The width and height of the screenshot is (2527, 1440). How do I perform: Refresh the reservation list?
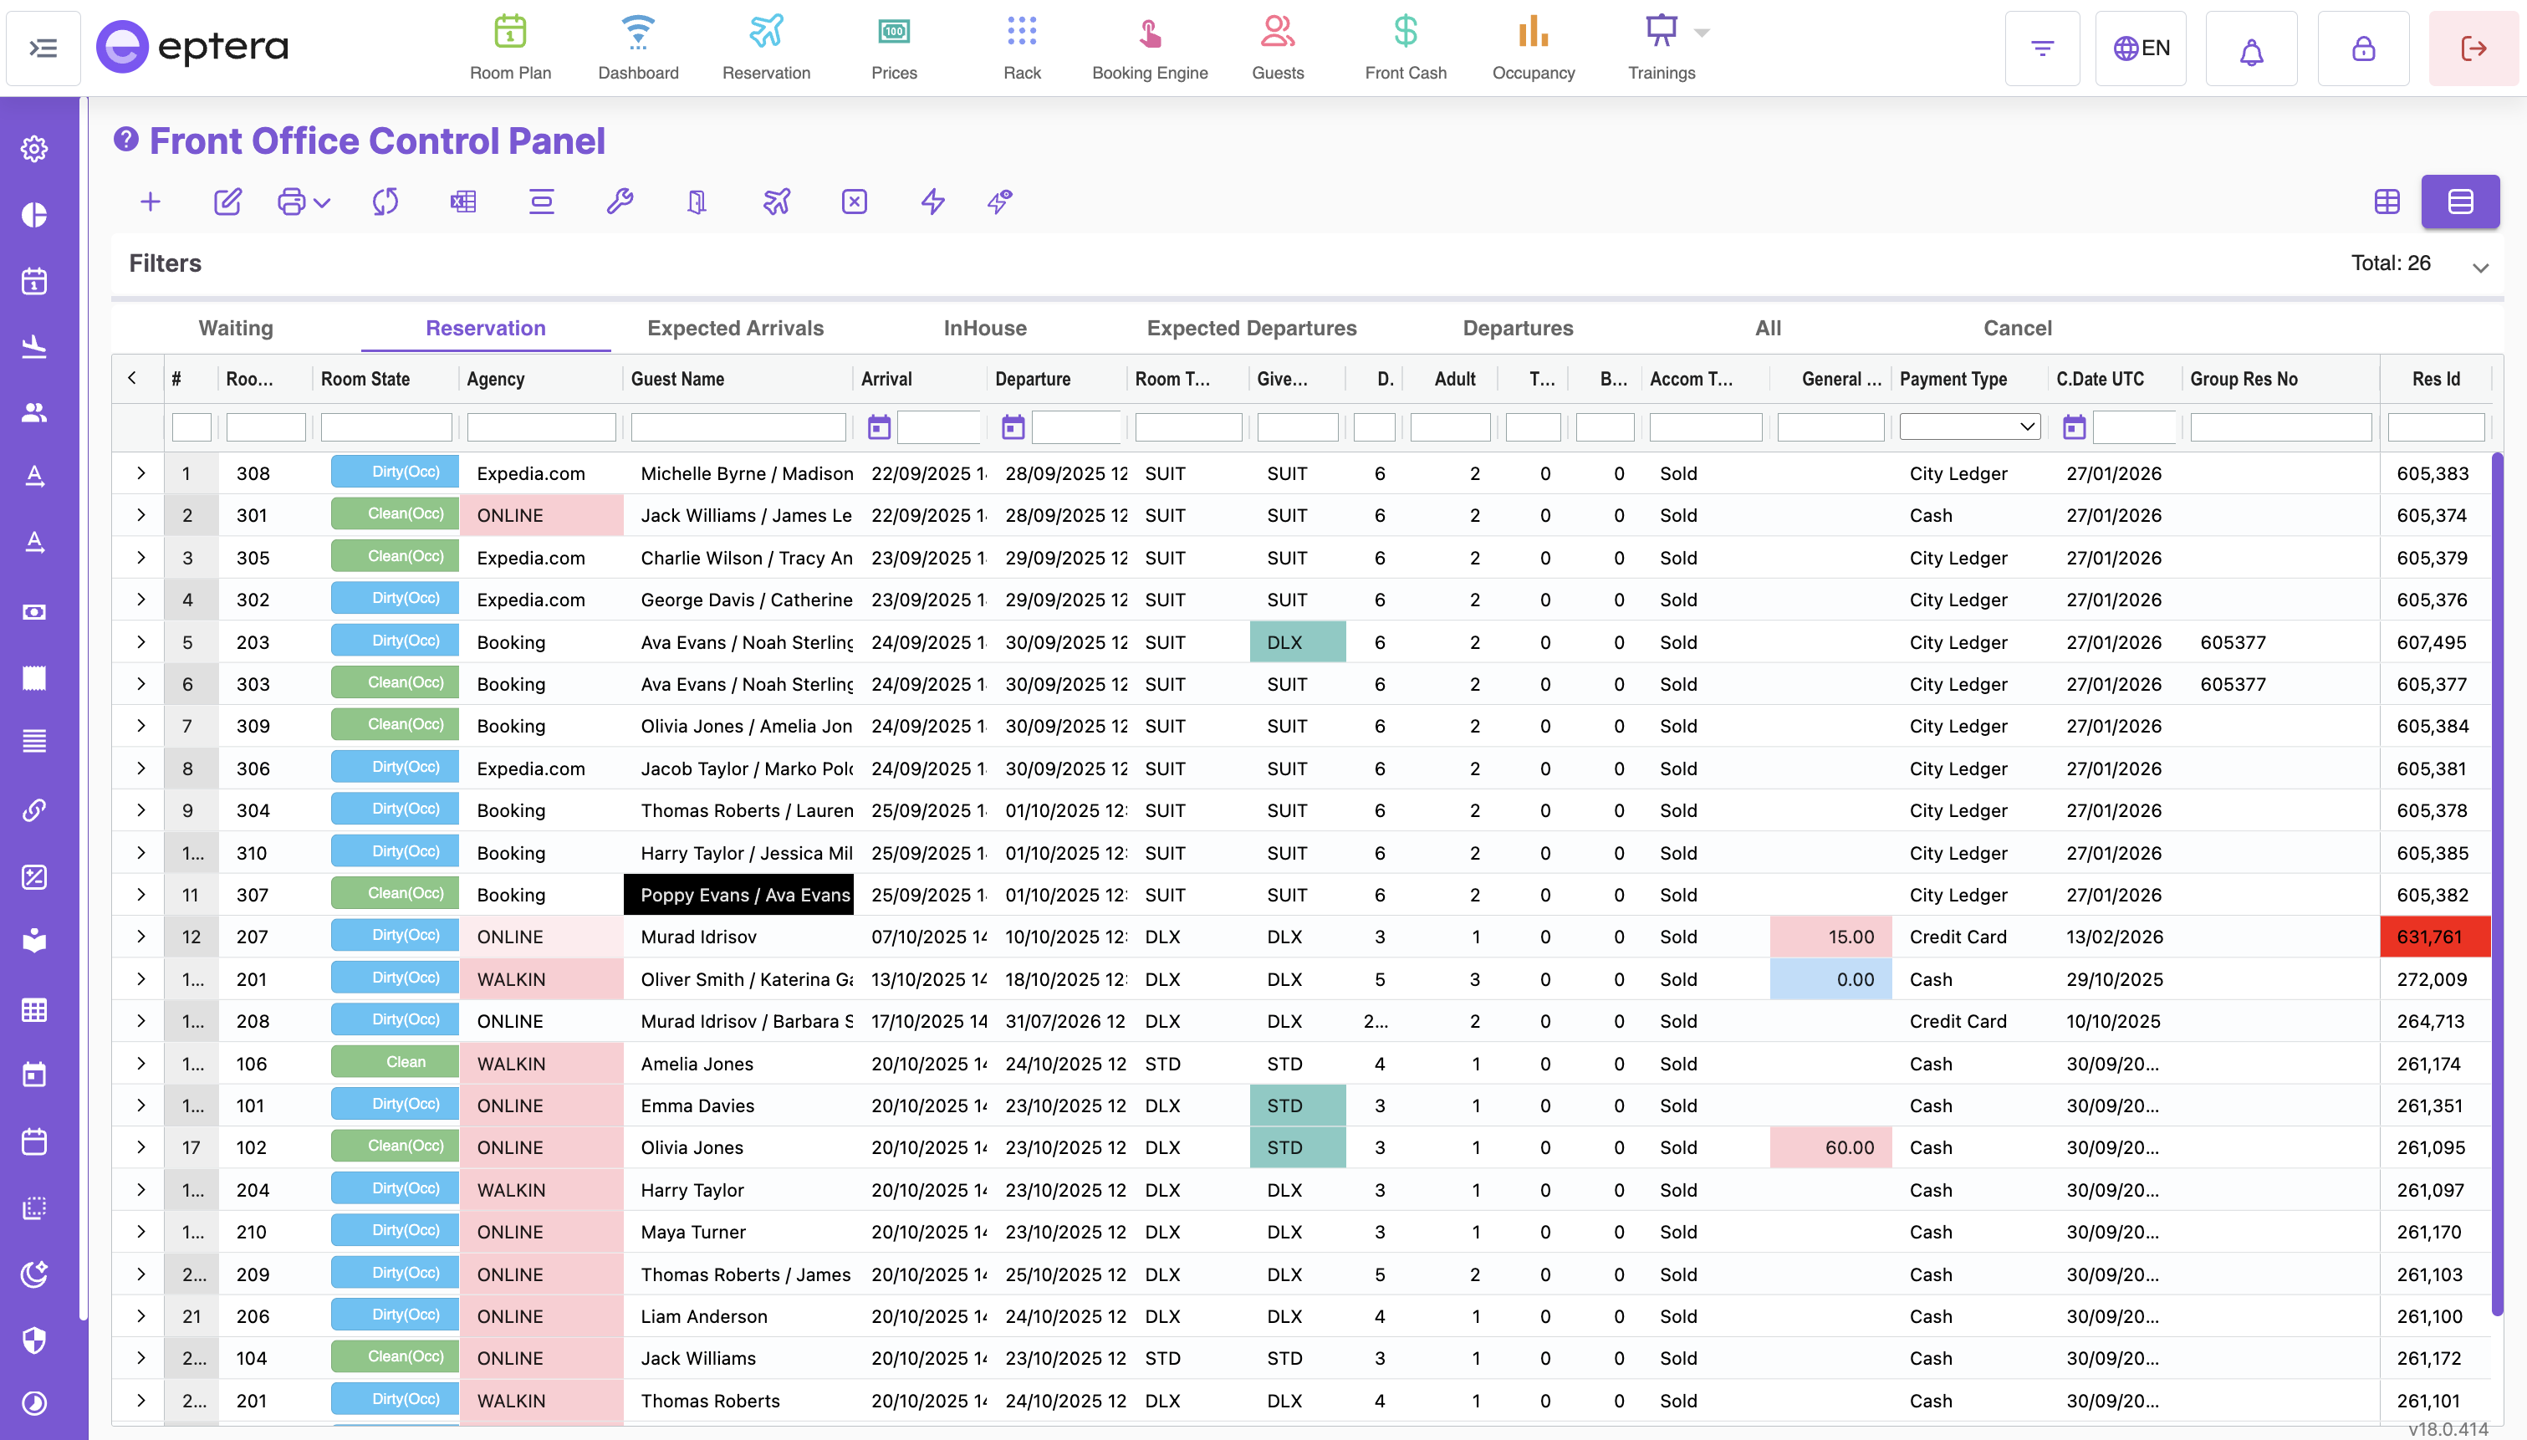pyautogui.click(x=385, y=202)
